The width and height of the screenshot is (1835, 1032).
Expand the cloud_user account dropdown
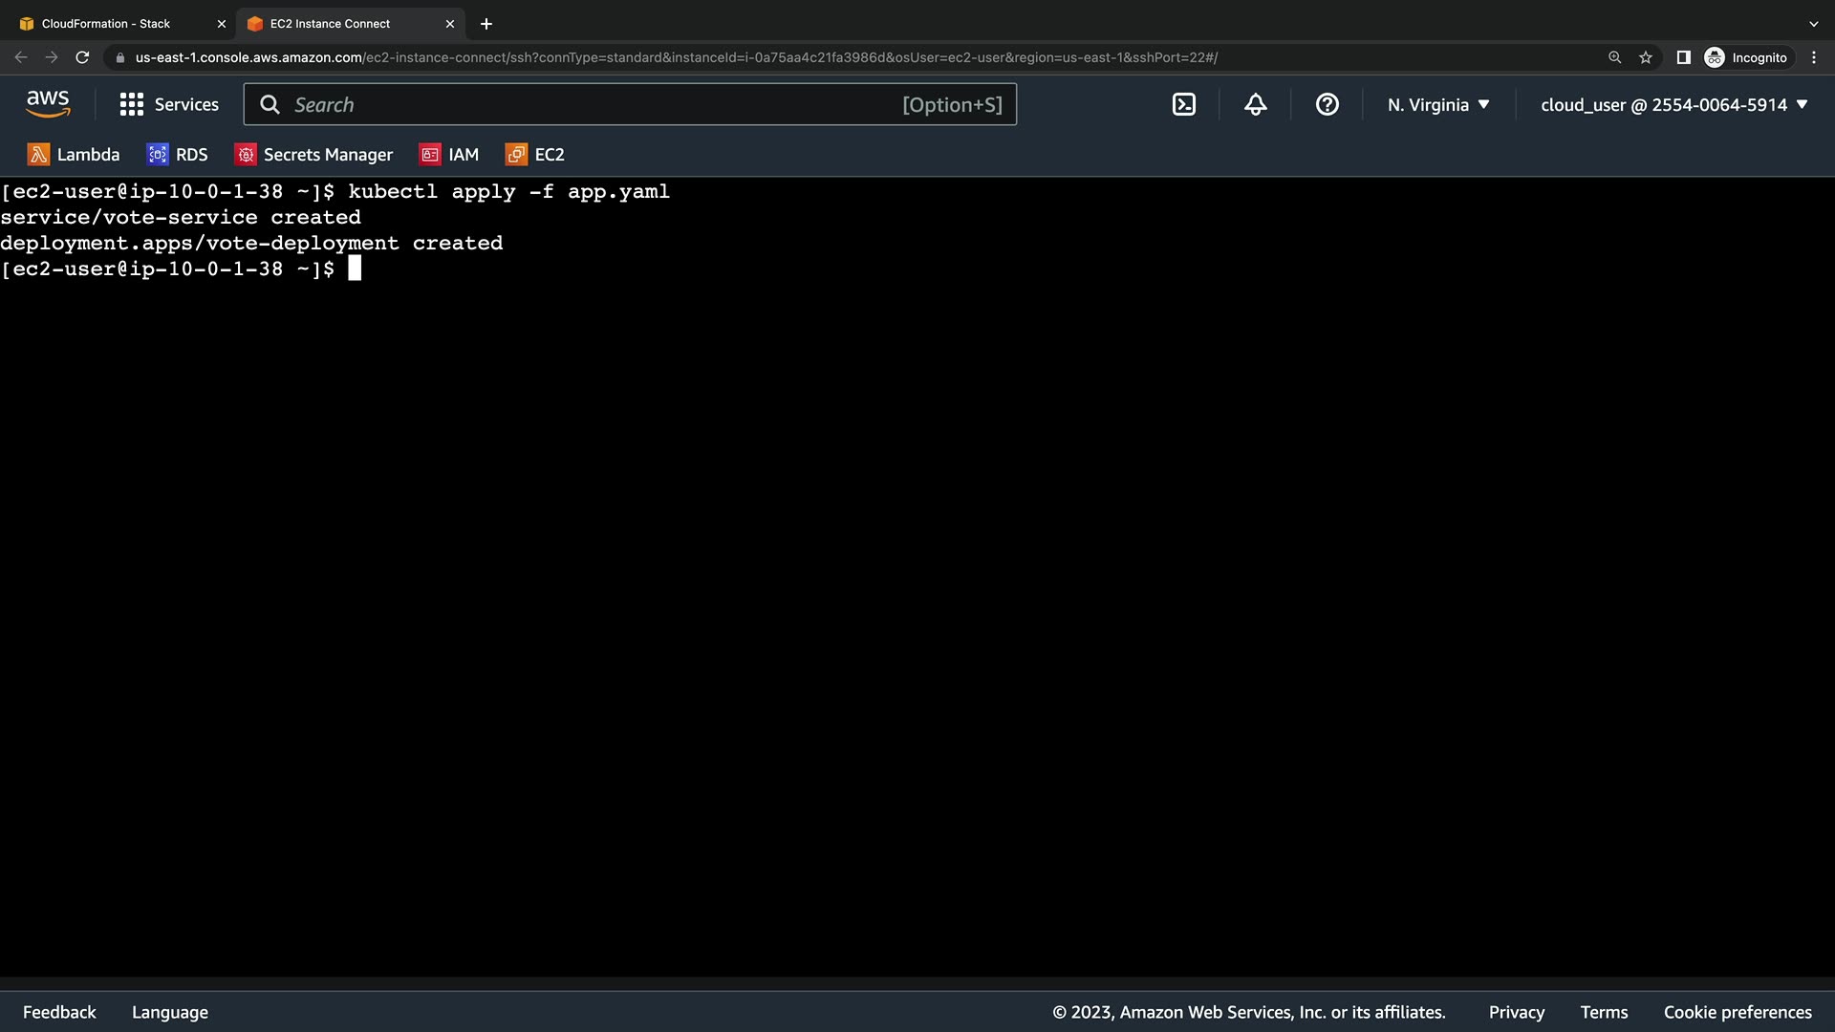tap(1673, 105)
